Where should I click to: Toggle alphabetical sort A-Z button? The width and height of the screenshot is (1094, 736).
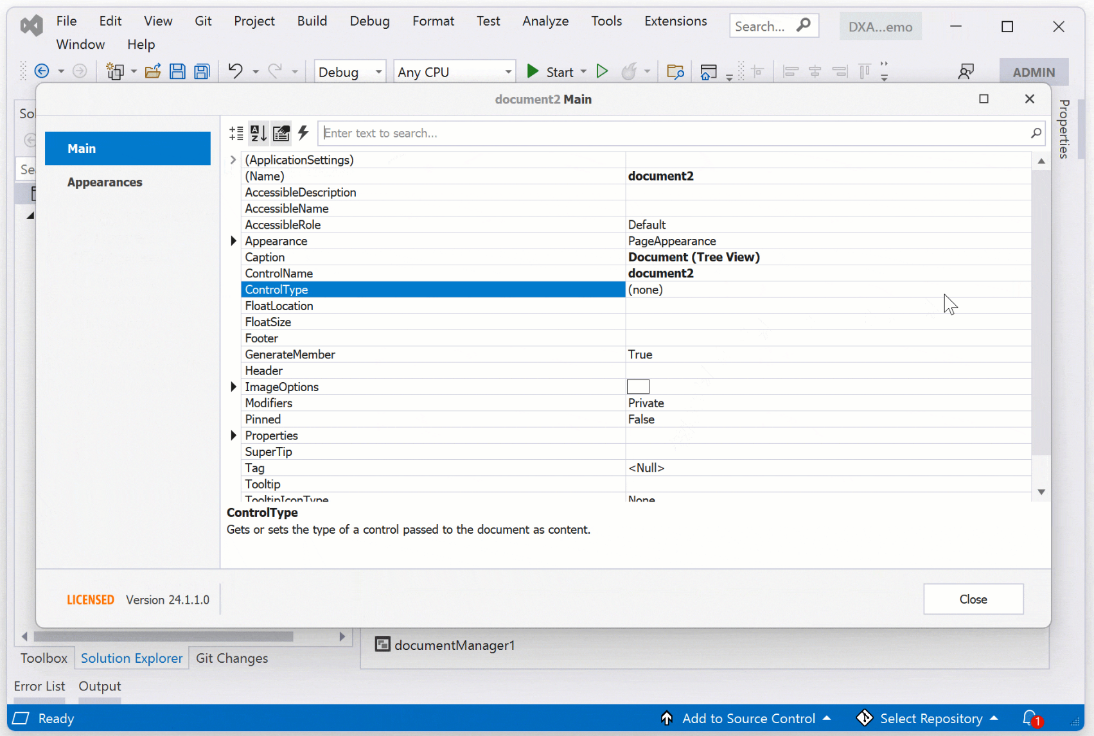tap(258, 133)
